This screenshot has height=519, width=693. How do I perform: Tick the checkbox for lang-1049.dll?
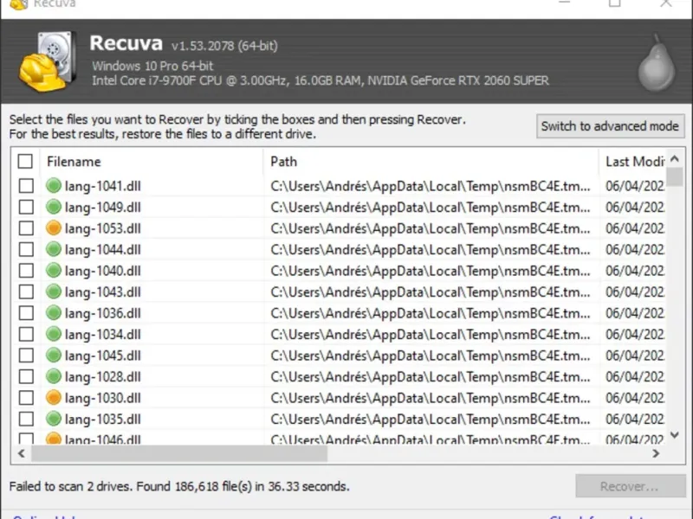click(26, 207)
